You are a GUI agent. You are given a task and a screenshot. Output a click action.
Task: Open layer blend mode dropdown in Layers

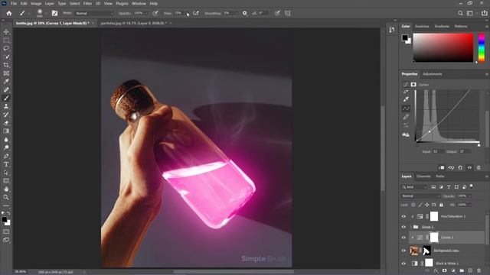point(420,196)
